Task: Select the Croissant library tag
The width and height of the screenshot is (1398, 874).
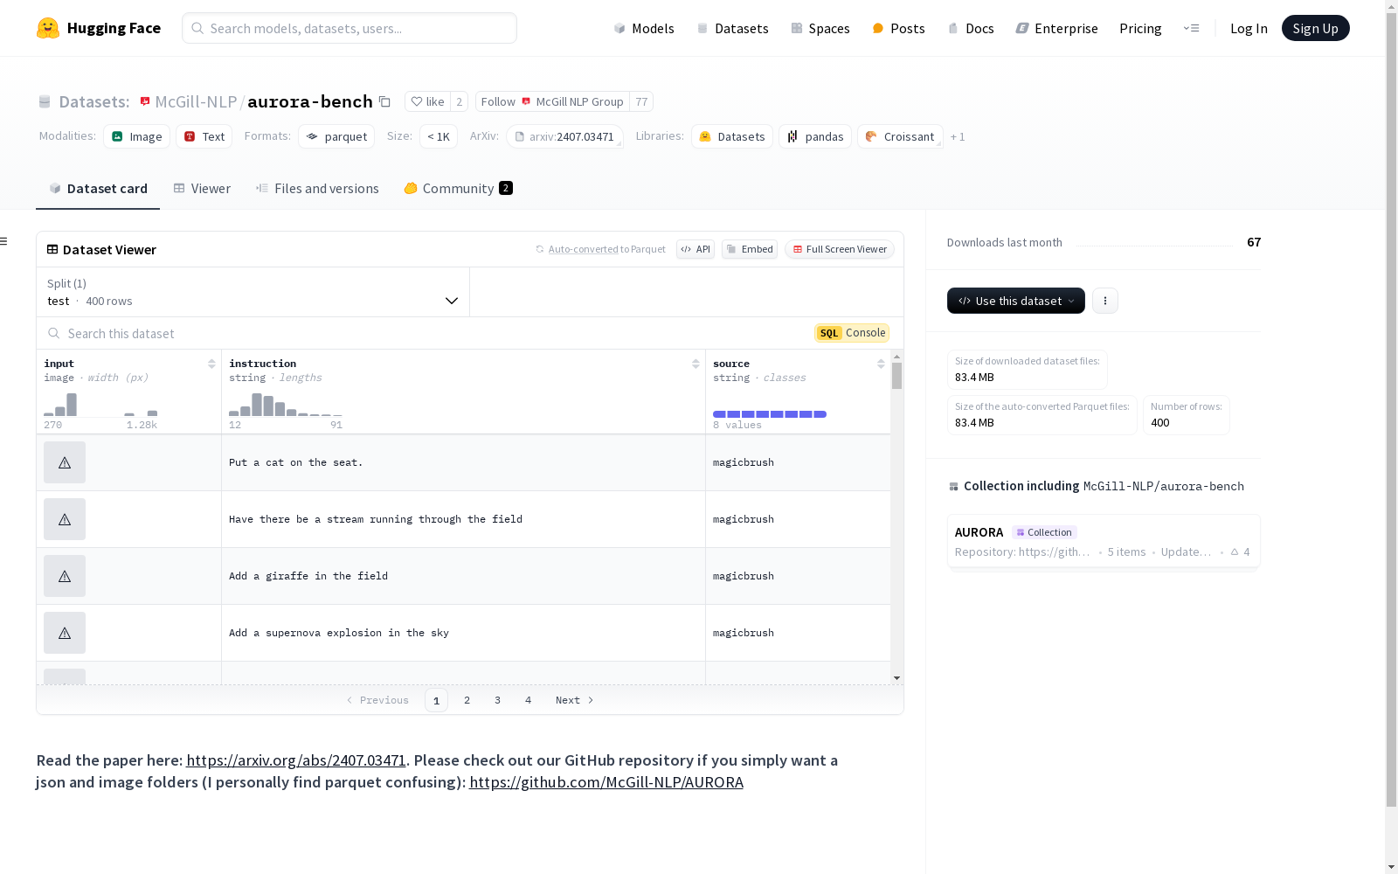Action: 900,136
